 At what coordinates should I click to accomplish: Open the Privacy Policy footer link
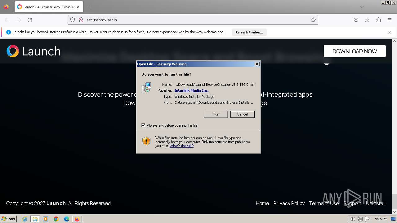(x=289, y=203)
